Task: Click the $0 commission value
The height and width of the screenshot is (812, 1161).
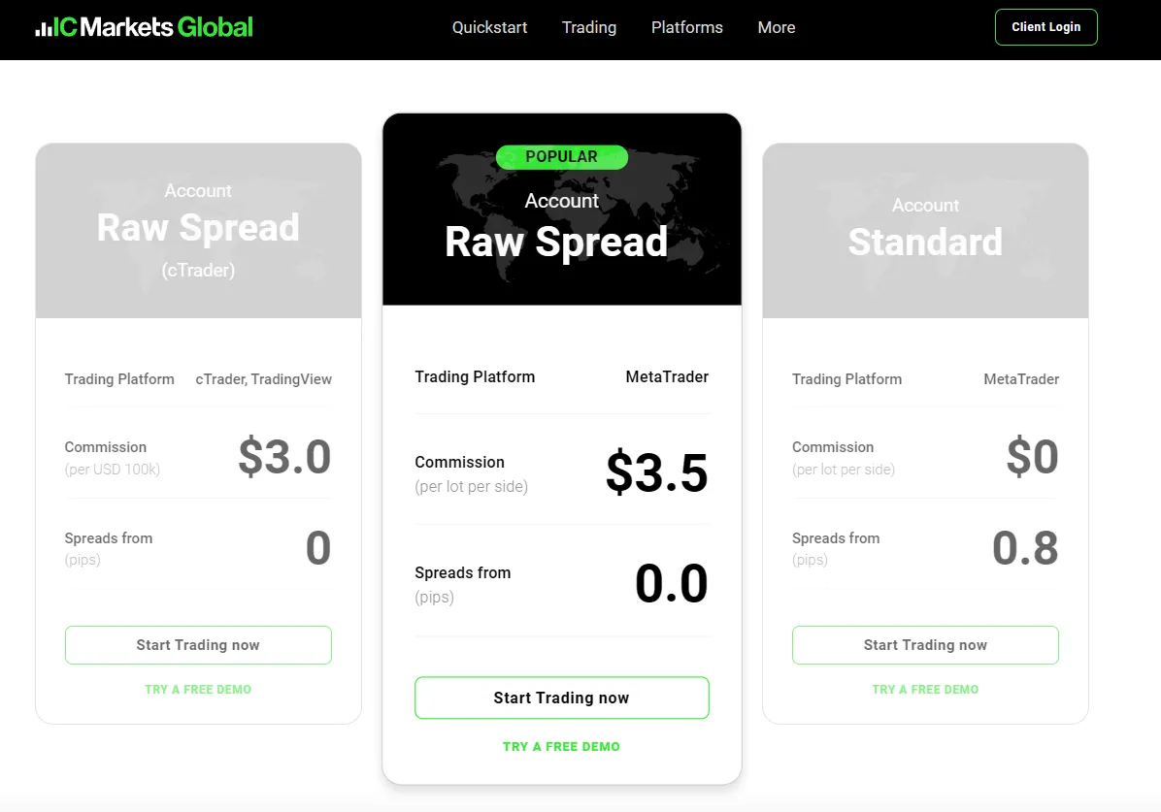Action: tap(1032, 457)
